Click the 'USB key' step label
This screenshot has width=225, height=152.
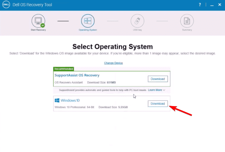pyautogui.click(x=137, y=30)
